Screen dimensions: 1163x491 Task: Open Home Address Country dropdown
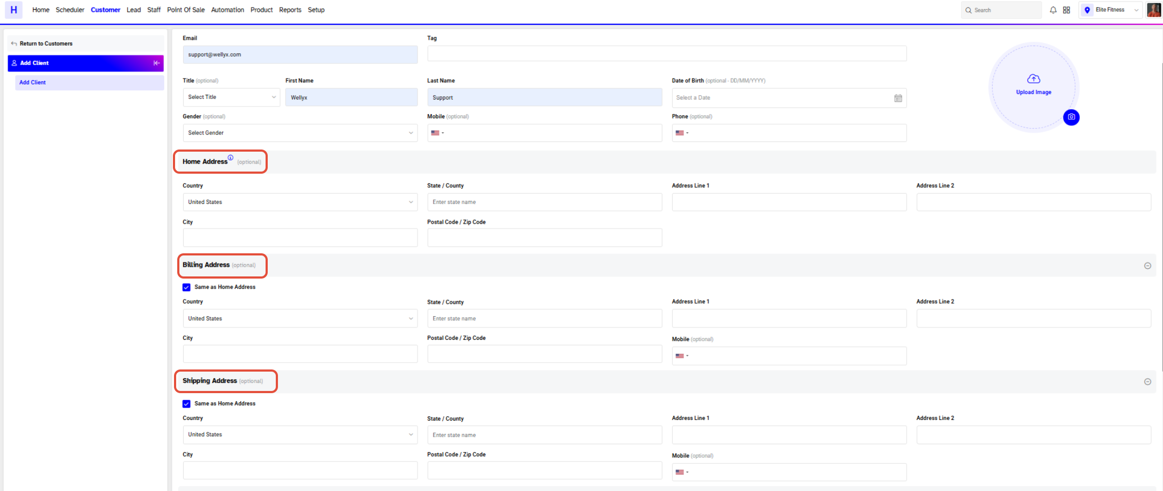[x=300, y=202]
